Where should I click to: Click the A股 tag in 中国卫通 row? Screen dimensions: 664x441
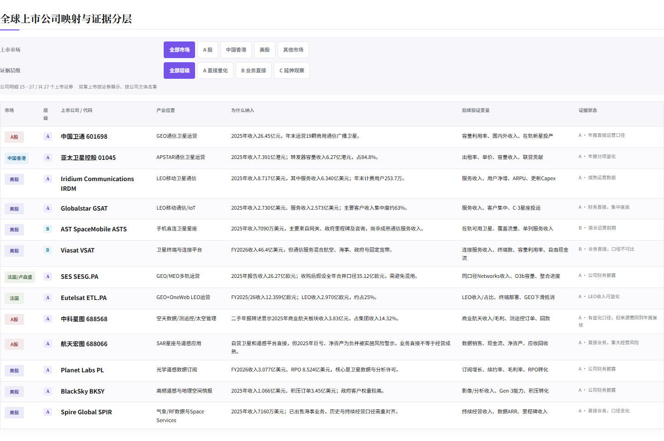[x=14, y=137]
